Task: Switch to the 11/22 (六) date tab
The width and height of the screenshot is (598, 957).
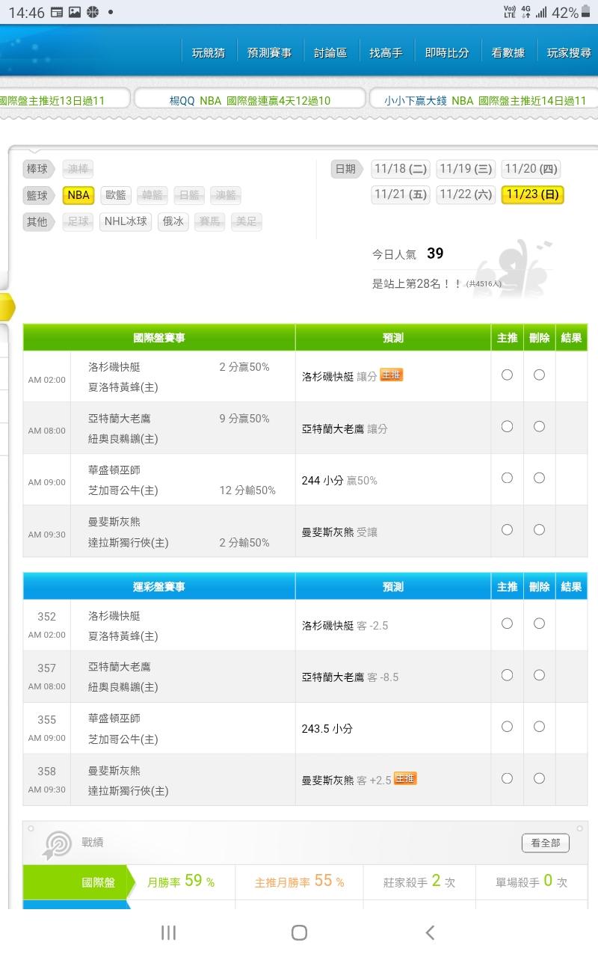Action: point(466,194)
